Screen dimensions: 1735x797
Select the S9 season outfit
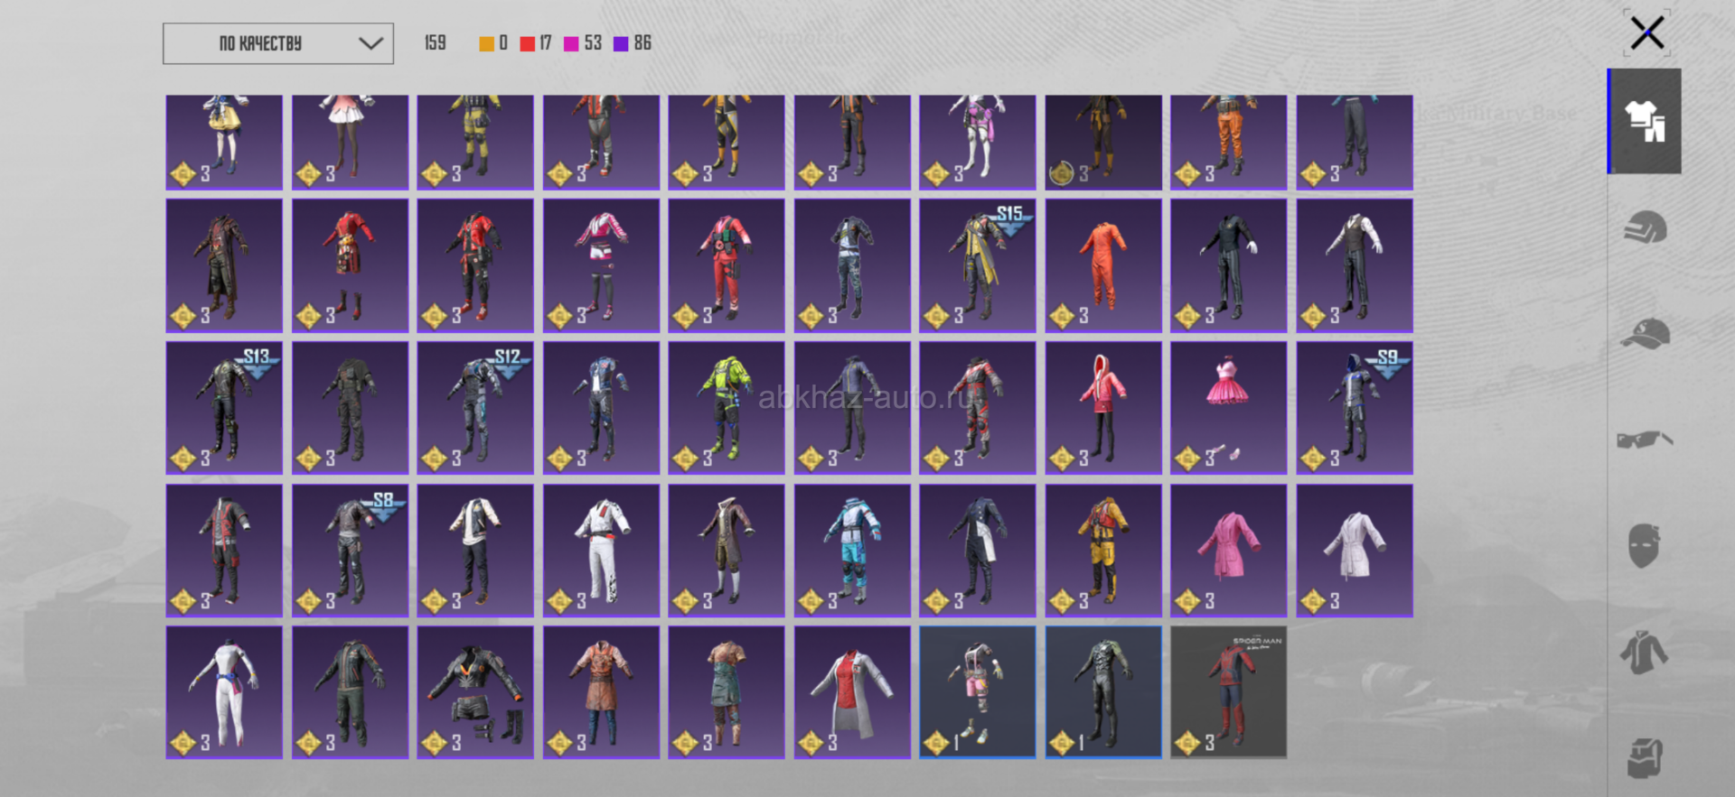(x=1354, y=407)
